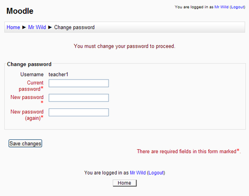Focus the Current password field
The width and height of the screenshot is (249, 196).
coord(79,83)
